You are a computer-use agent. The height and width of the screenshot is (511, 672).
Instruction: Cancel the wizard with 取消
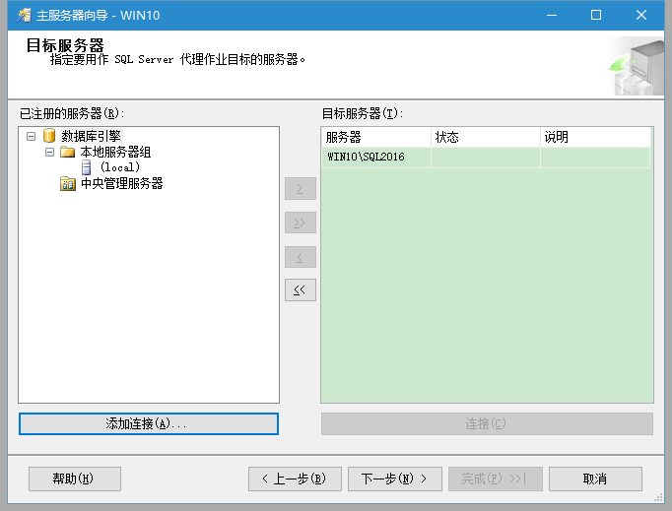(594, 479)
